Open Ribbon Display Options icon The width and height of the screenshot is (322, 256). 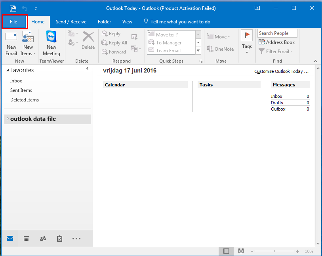[257, 8]
